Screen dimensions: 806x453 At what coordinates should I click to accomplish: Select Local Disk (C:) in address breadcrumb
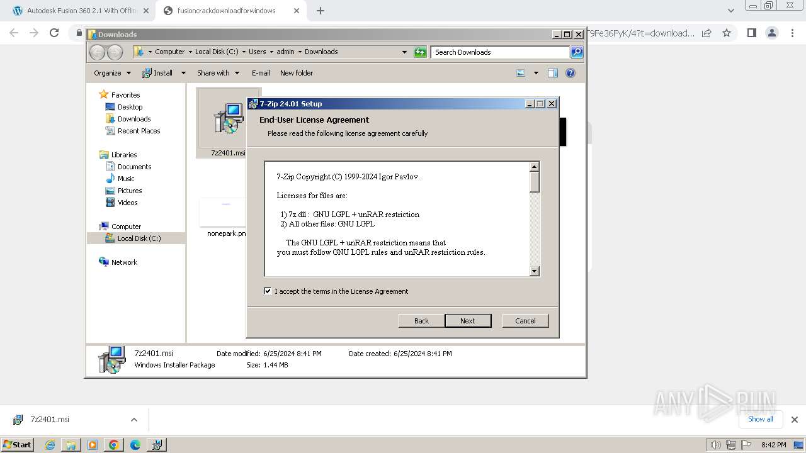[x=217, y=52]
